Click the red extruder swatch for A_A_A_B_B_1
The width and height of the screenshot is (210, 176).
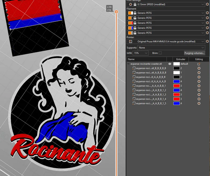tap(176, 86)
